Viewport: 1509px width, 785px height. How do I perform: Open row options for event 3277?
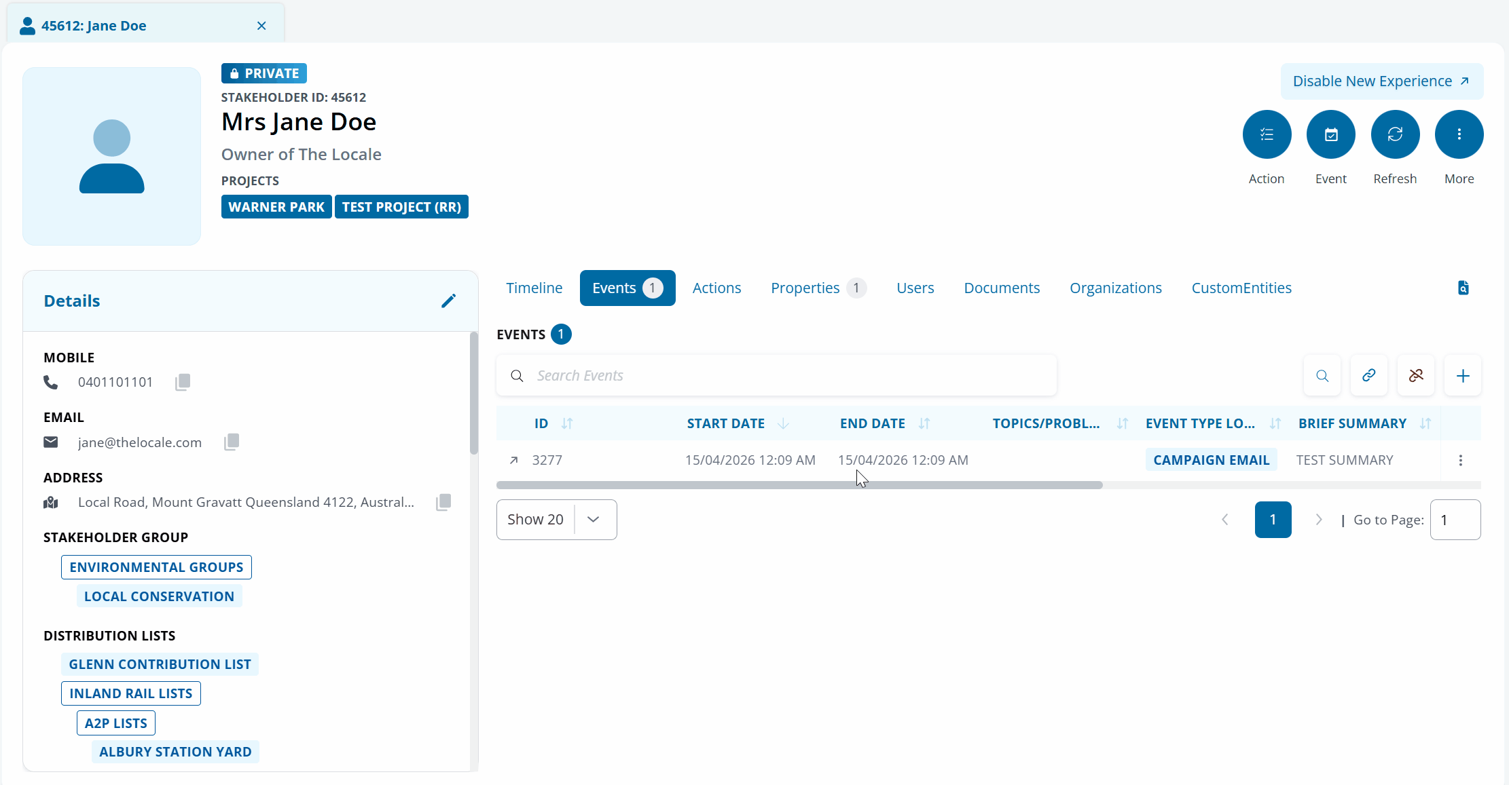[x=1460, y=460]
